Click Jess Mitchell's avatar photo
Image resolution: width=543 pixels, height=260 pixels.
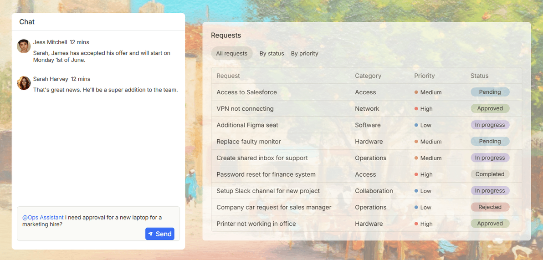pyautogui.click(x=24, y=46)
